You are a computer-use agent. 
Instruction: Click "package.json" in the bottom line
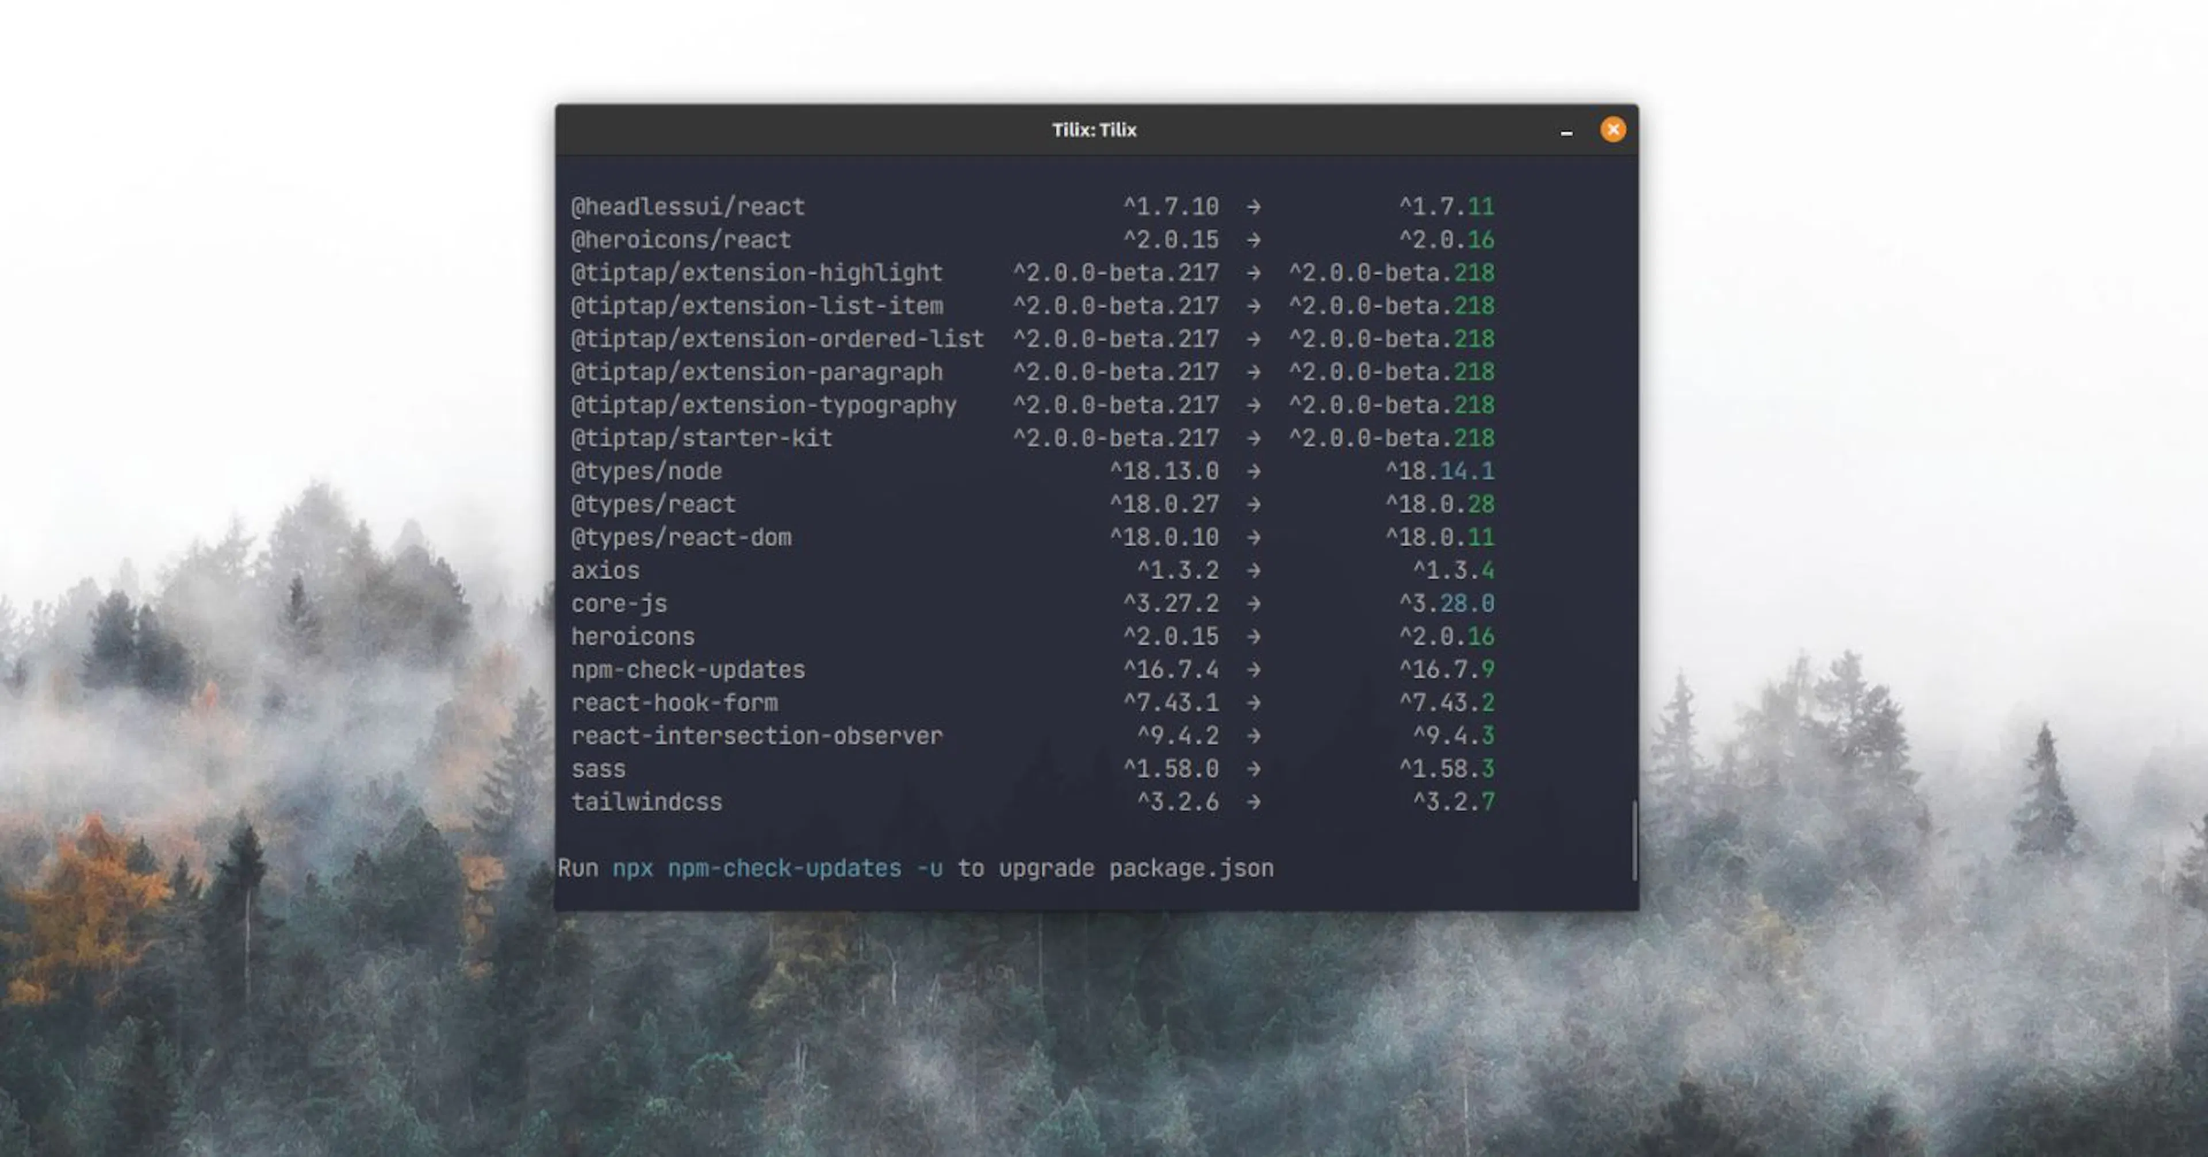pyautogui.click(x=1191, y=869)
